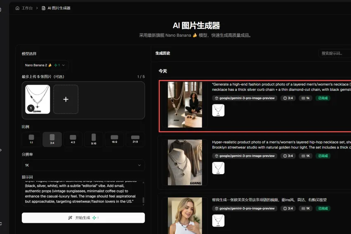The image size is (351, 234).
Task: Click the AI 图片生成器 breadcrumb file icon
Action: (x=44, y=8)
